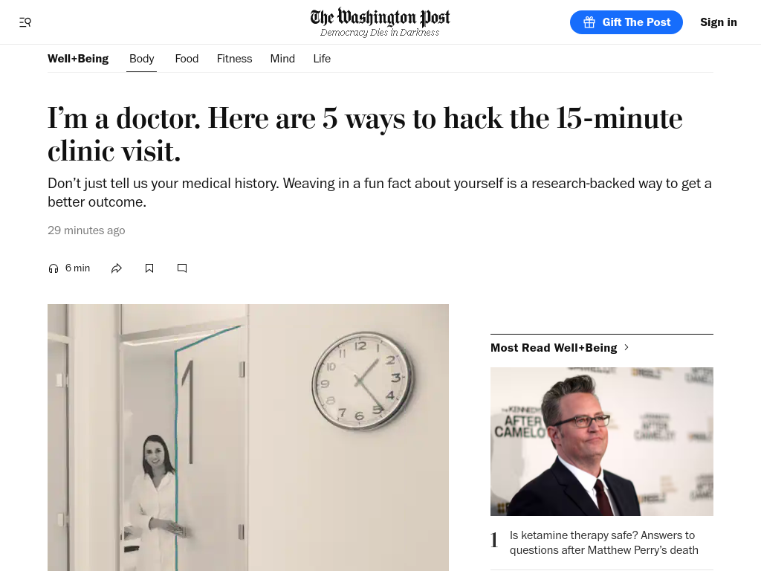This screenshot has height=571, width=761.
Task: Click The Washington Post logo
Action: tap(380, 22)
